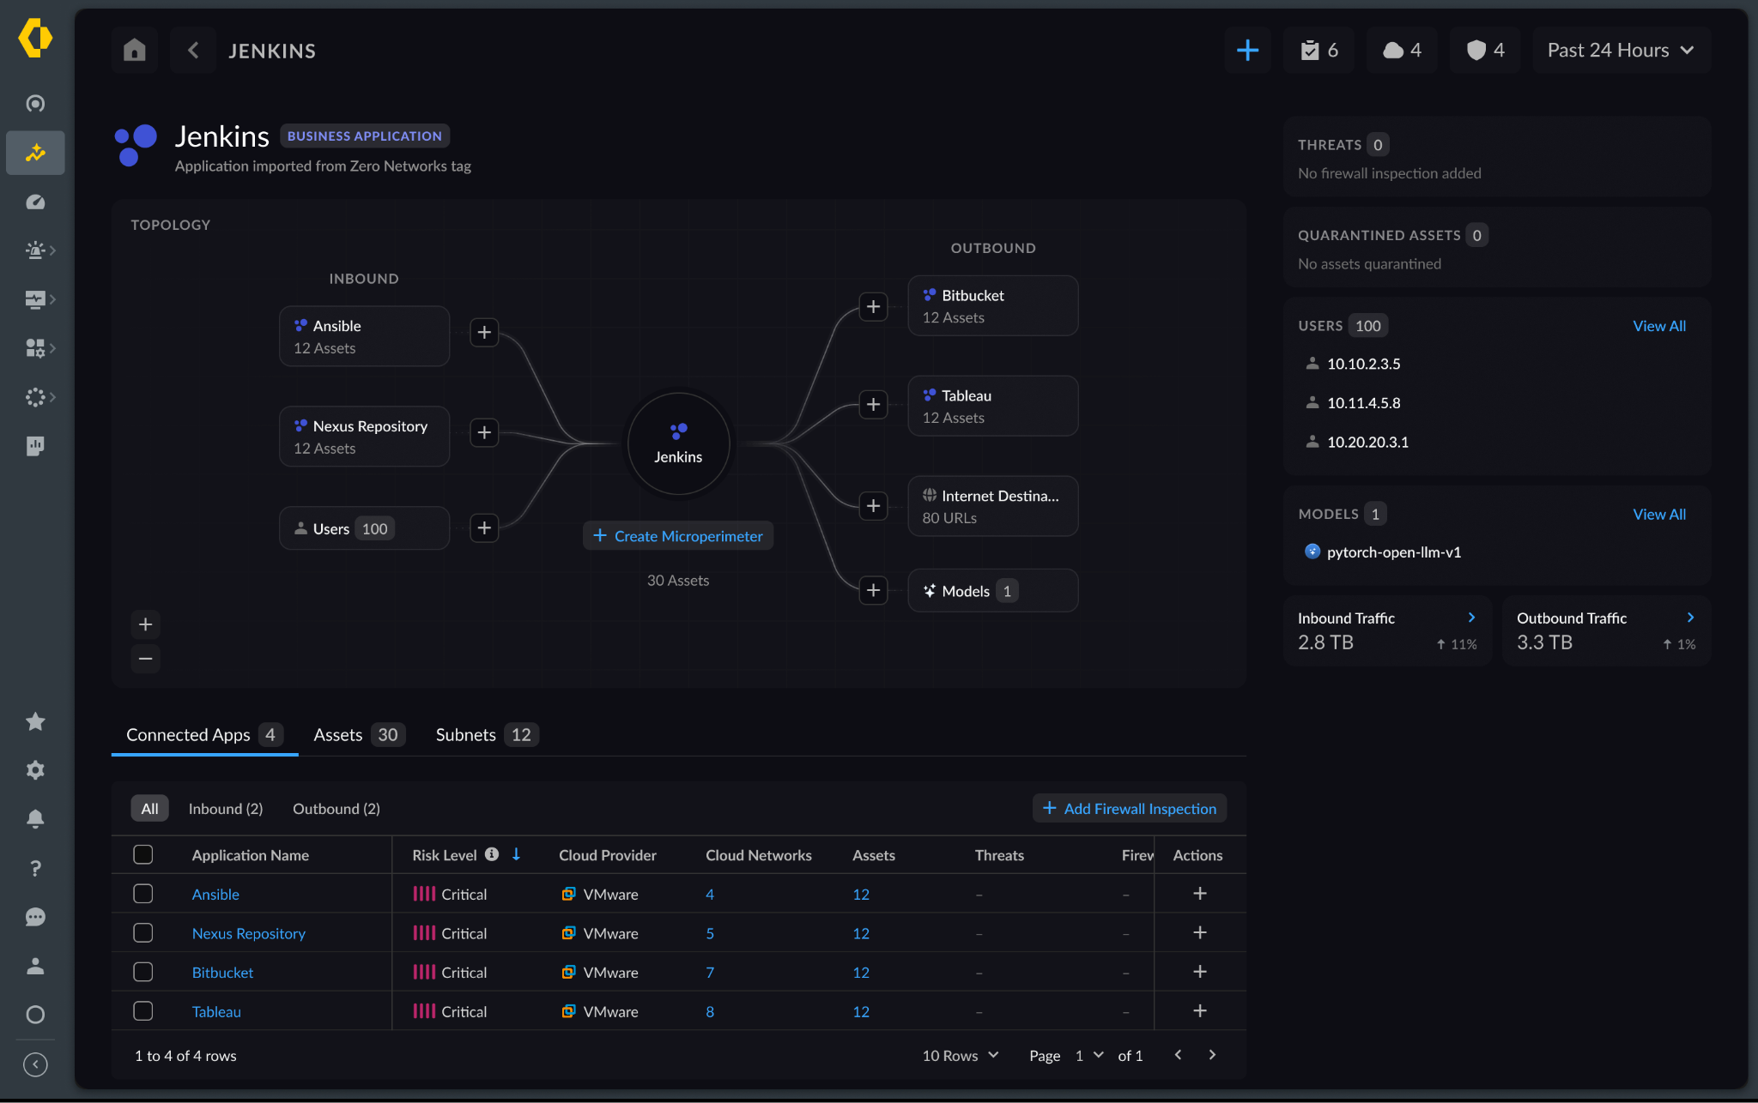
Task: Check the Ansible row checkbox
Action: pos(143,894)
